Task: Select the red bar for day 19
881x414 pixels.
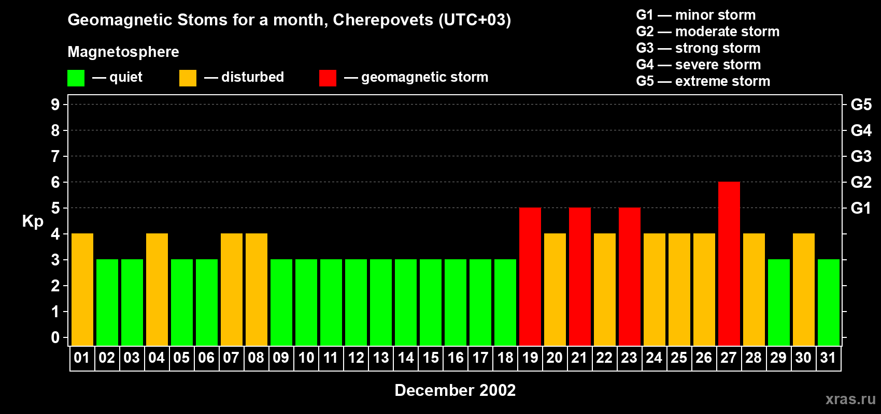Action: click(x=530, y=276)
